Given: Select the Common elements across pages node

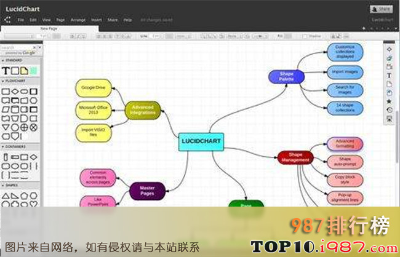Looking at the screenshot, I should click(98, 178).
